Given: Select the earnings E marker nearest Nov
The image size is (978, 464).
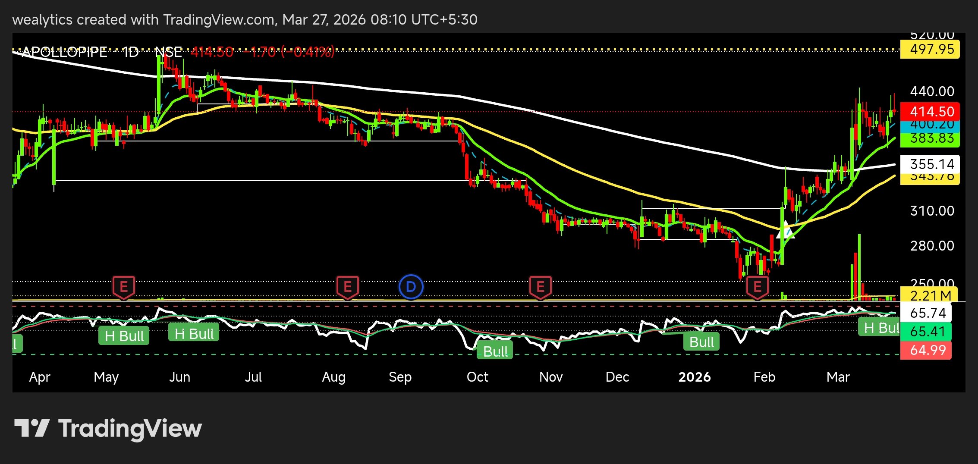Looking at the screenshot, I should (x=541, y=287).
